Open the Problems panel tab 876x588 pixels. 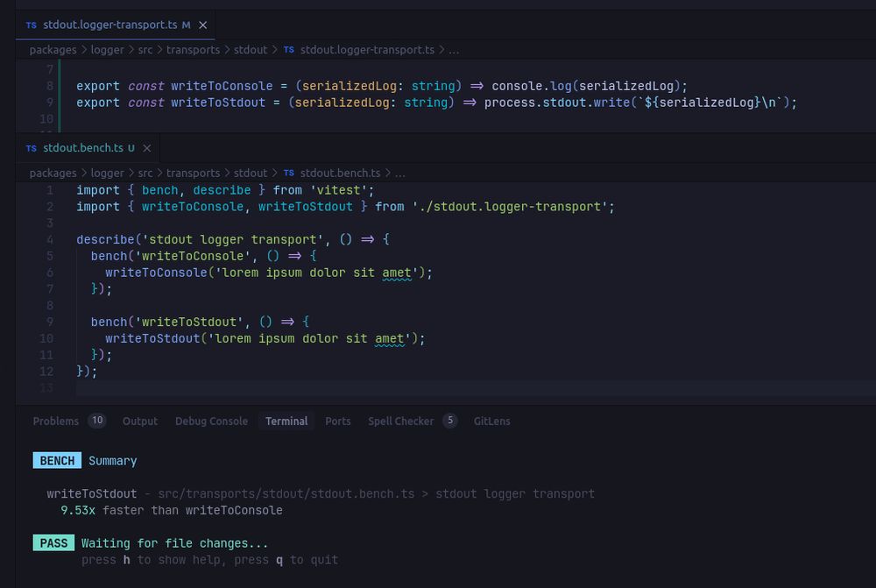[56, 421]
